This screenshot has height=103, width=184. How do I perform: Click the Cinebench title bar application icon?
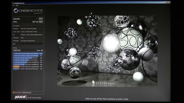pyautogui.click(x=13, y=3)
